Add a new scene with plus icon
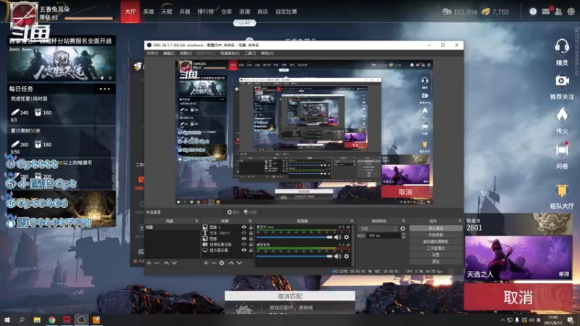580x326 pixels. click(149, 263)
